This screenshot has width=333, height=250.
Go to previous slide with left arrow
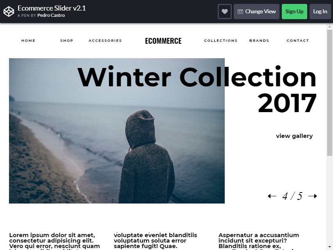[x=272, y=196]
